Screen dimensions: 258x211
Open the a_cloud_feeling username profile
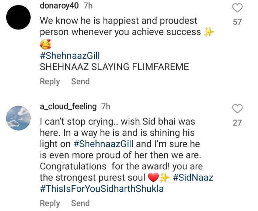68,107
